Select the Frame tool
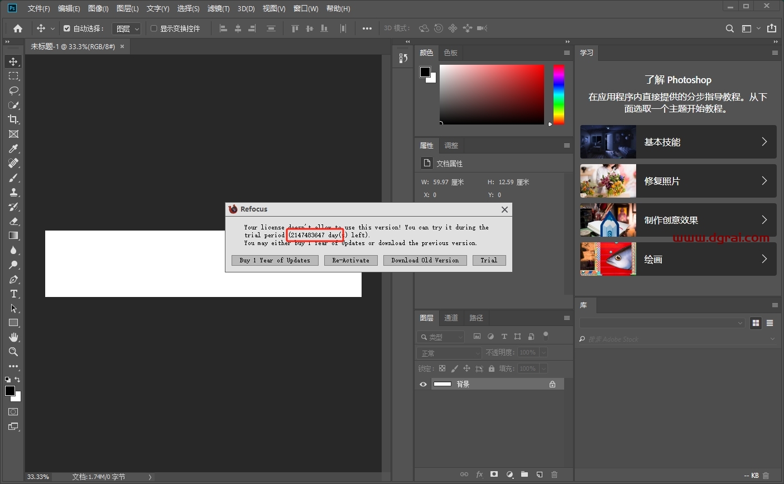The width and height of the screenshot is (784, 484). (13, 134)
